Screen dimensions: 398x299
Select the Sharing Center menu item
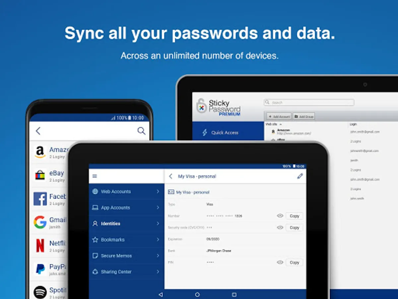(126, 272)
